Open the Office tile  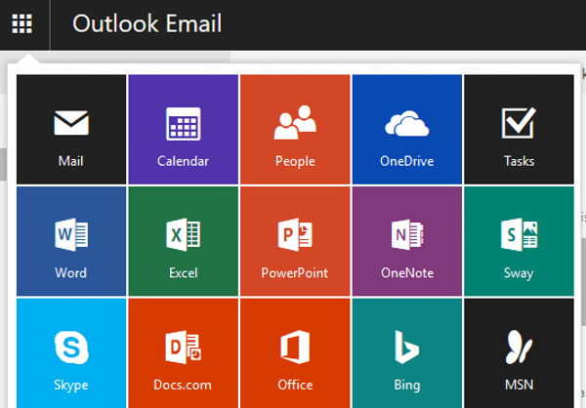click(295, 353)
